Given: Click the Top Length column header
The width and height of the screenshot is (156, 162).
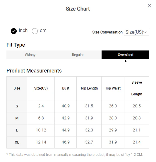Looking at the screenshot, I should point(89,88).
